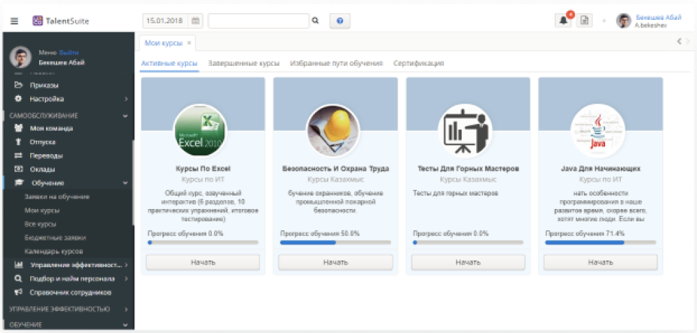
Task: Navigate tabs left with arrow
Action: coord(679,41)
